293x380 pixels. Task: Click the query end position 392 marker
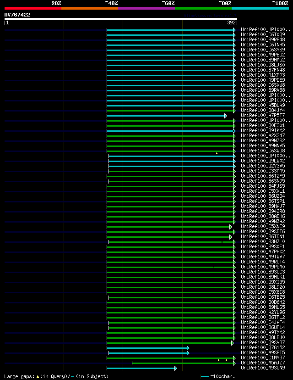[232, 22]
